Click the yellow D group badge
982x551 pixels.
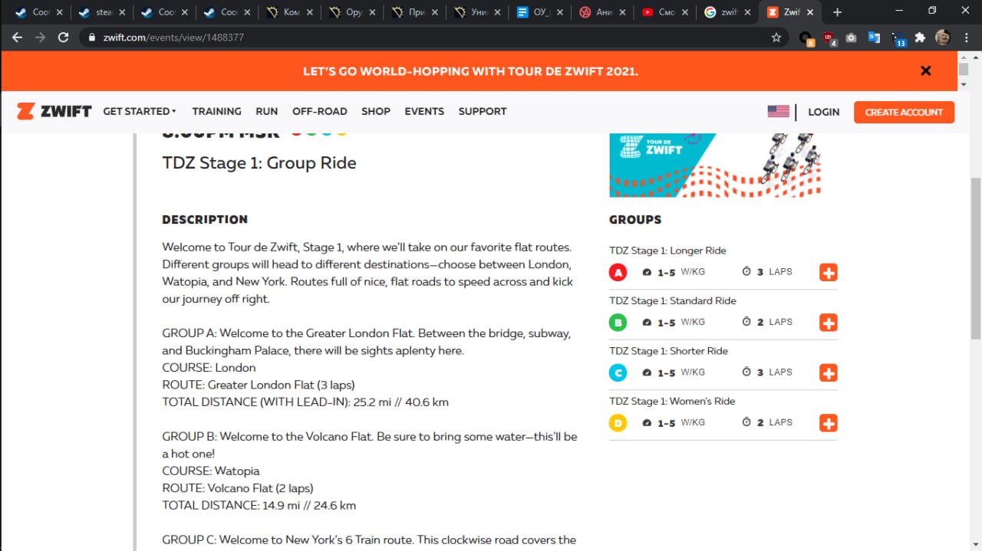coord(618,423)
